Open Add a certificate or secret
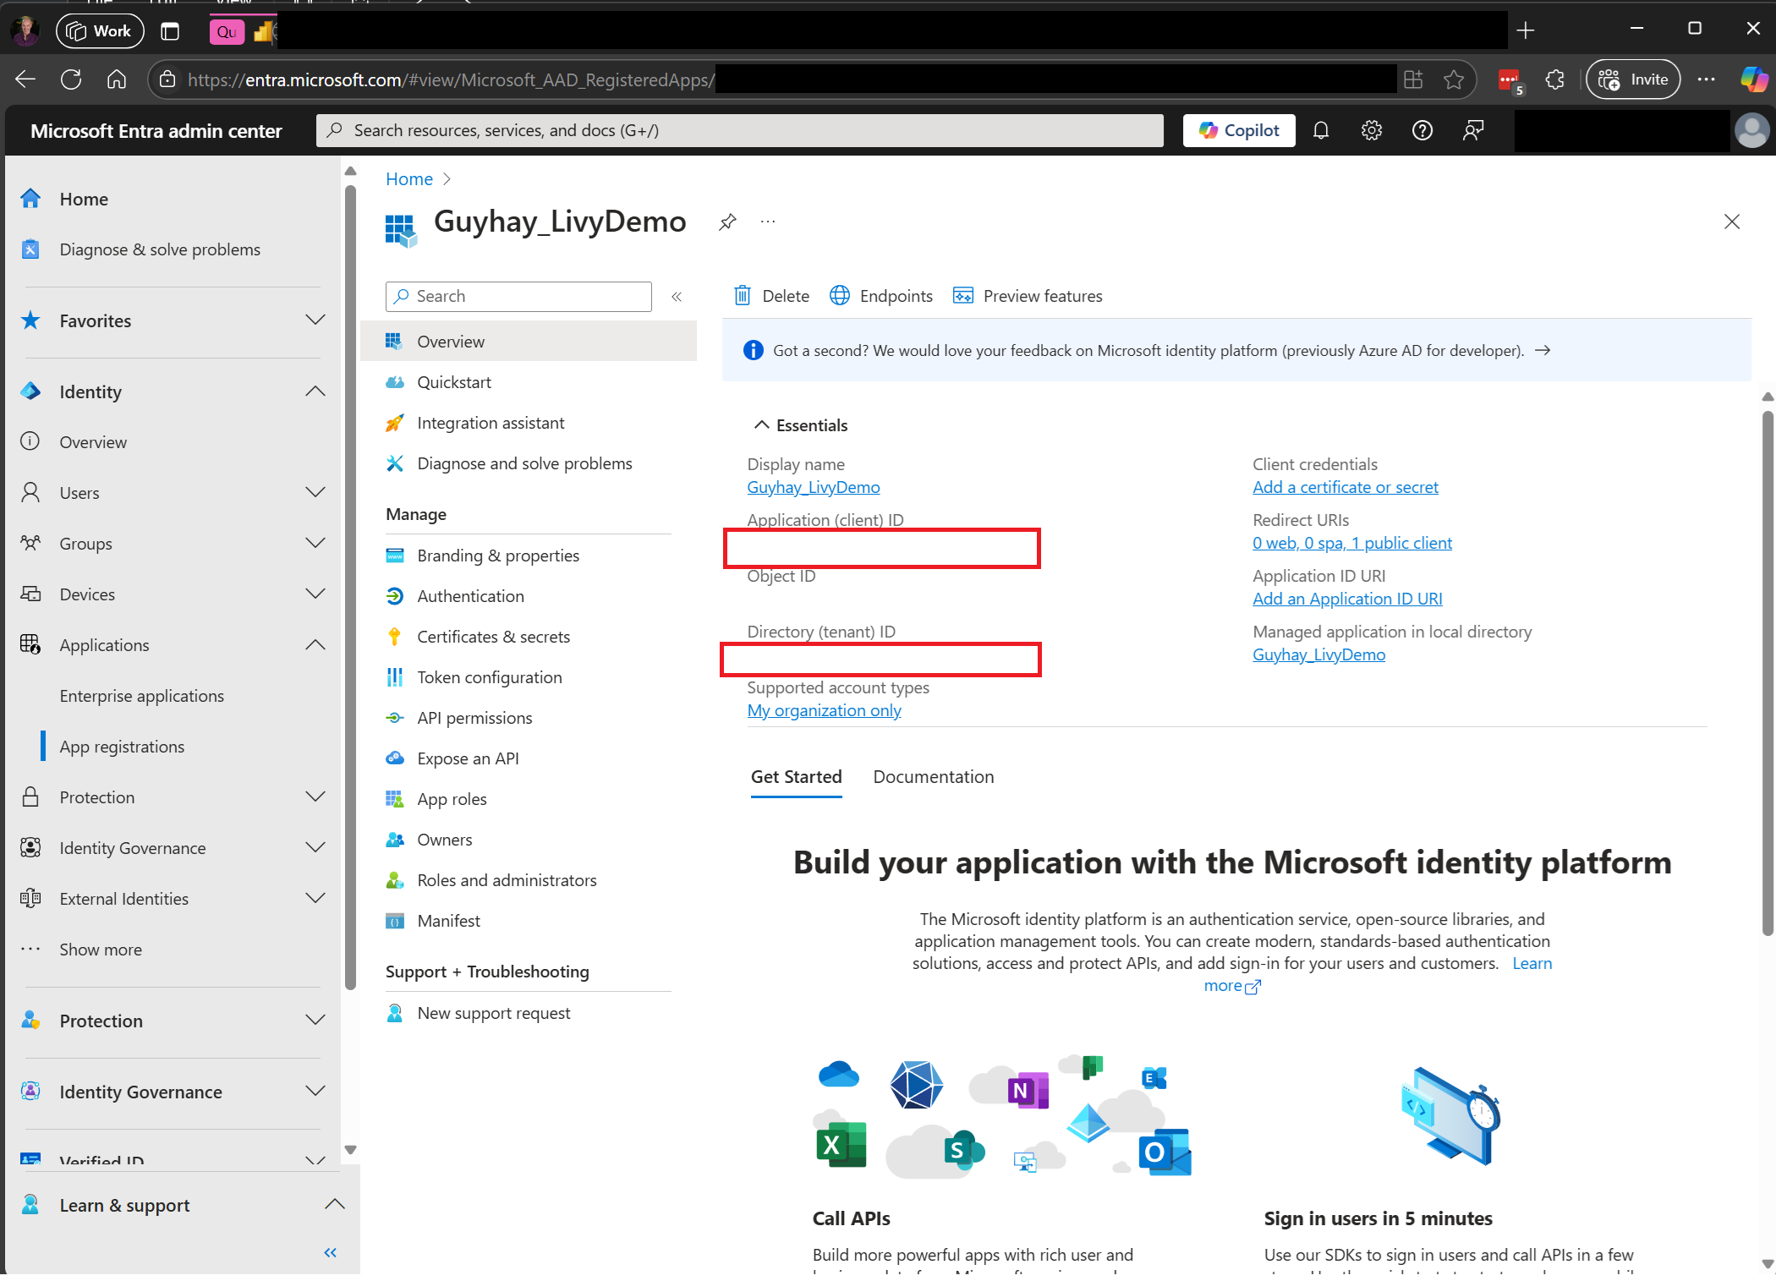Image resolution: width=1776 pixels, height=1281 pixels. click(1345, 487)
